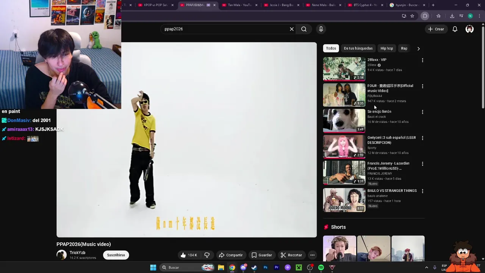Dislike the PPAP2026 video
Viewport: 485px width, 273px height.
coord(207,255)
